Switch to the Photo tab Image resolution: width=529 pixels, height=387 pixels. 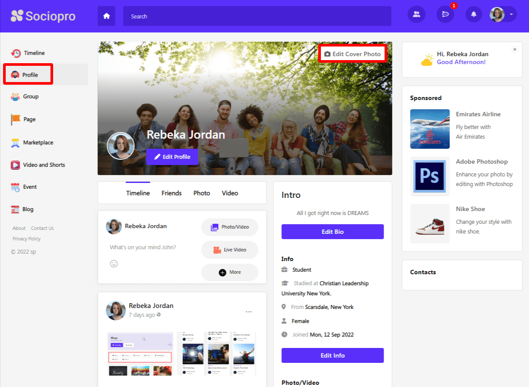[202, 193]
